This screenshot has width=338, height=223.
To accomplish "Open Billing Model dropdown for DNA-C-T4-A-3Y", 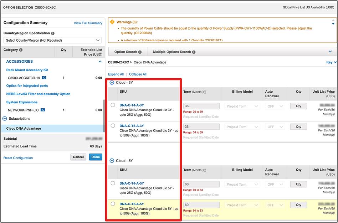I will pyautogui.click(x=242, y=106).
